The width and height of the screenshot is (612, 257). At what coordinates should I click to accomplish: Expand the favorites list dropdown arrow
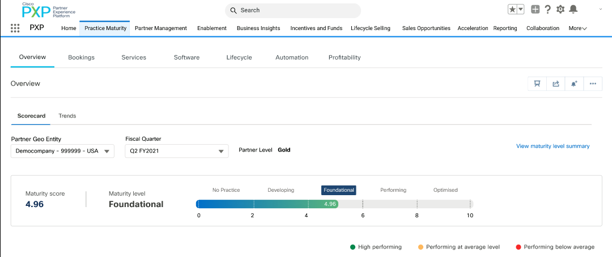[521, 10]
